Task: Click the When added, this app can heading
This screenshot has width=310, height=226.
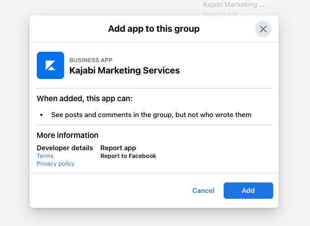Action: [85, 98]
